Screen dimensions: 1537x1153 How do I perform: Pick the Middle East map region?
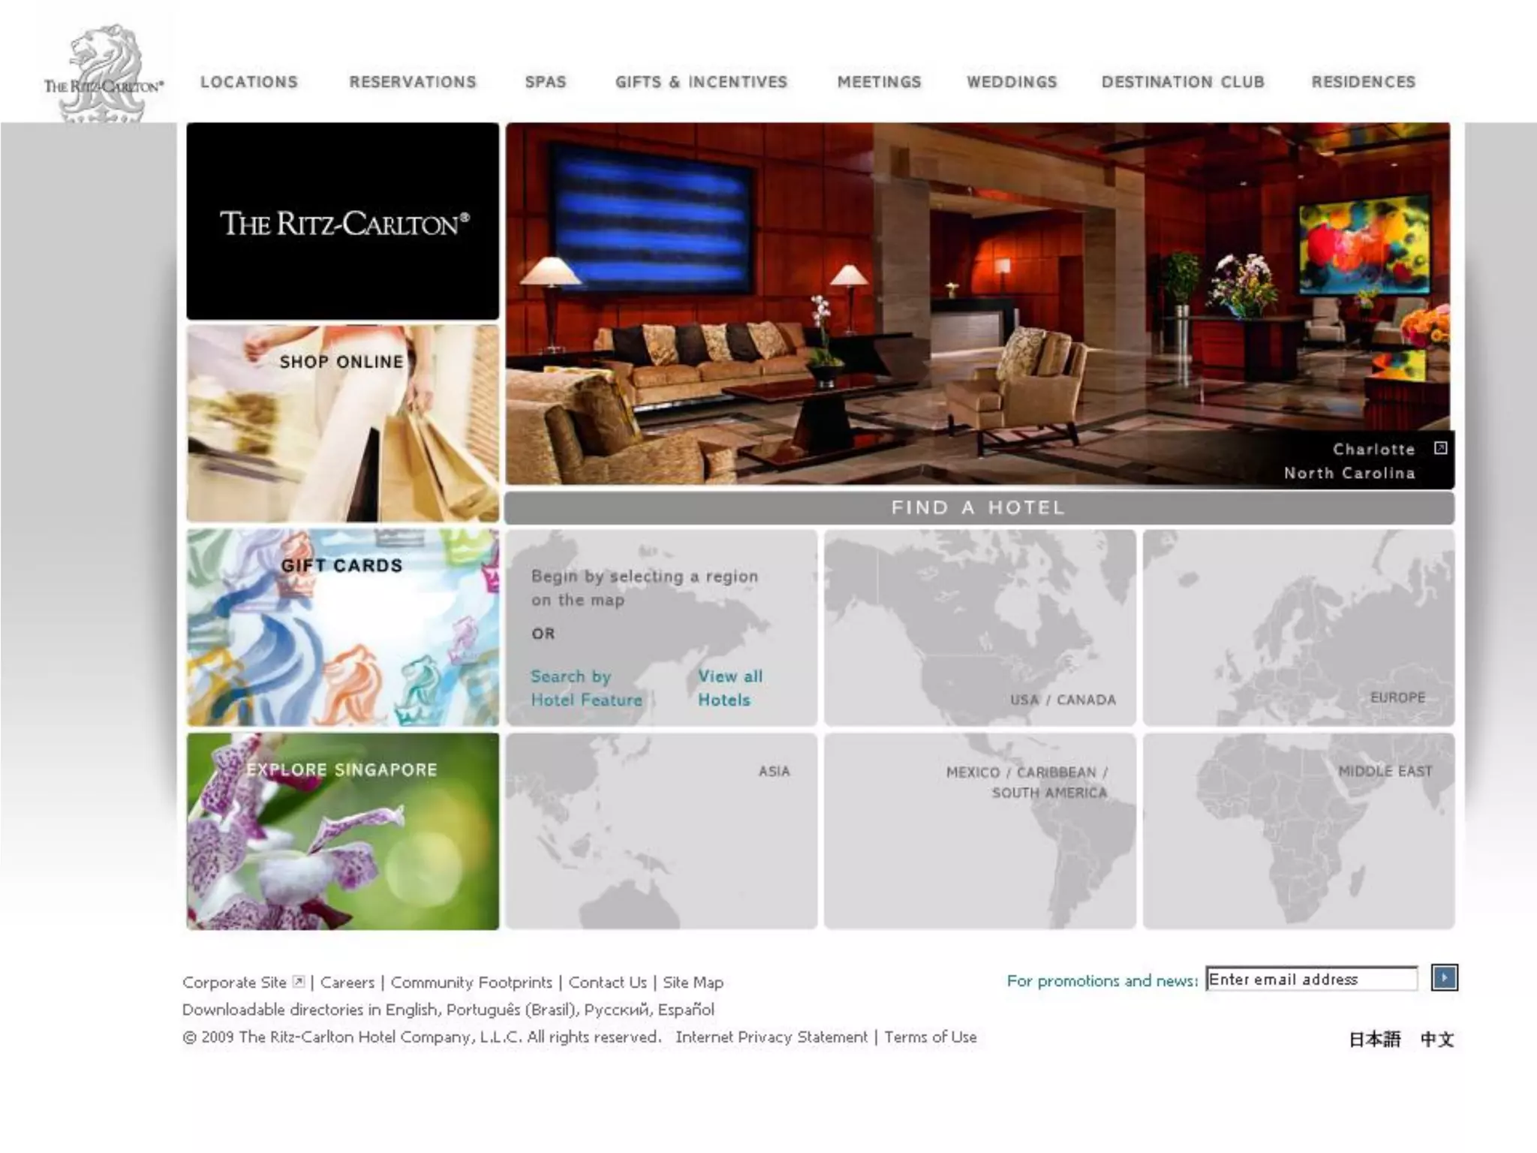1298,831
